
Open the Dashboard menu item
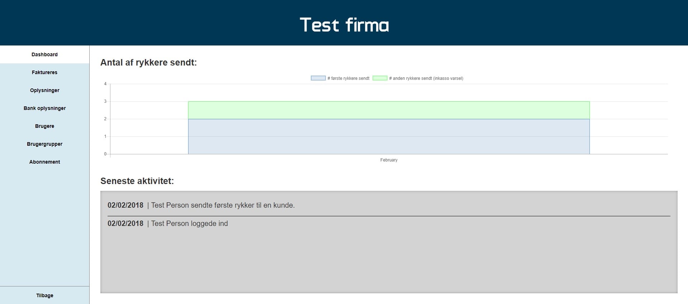(x=44, y=54)
